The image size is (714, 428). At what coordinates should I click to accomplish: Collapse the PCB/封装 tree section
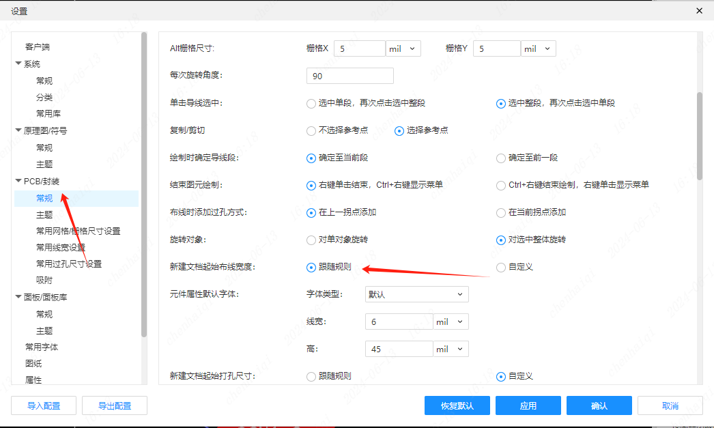point(18,182)
